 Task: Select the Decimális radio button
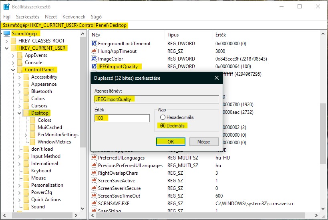(x=163, y=125)
